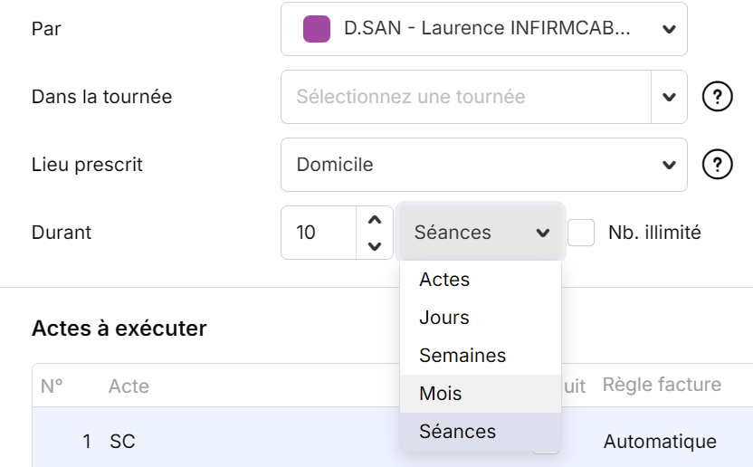Image resolution: width=753 pixels, height=467 pixels.
Task: Expand the Dans la tournée chevron
Action: (x=669, y=97)
